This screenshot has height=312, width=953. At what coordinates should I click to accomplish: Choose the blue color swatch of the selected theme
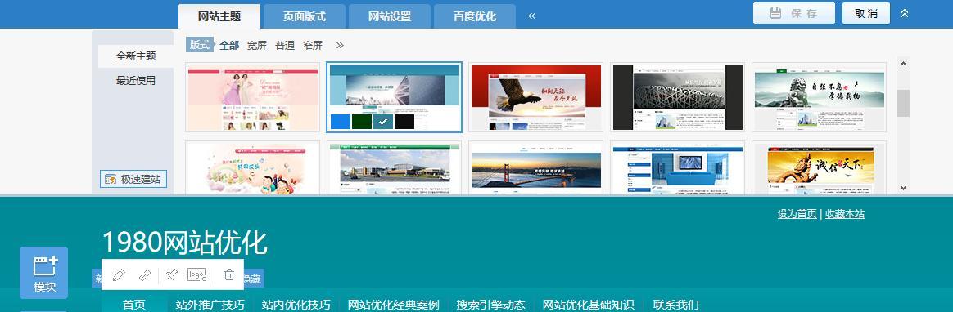point(341,121)
